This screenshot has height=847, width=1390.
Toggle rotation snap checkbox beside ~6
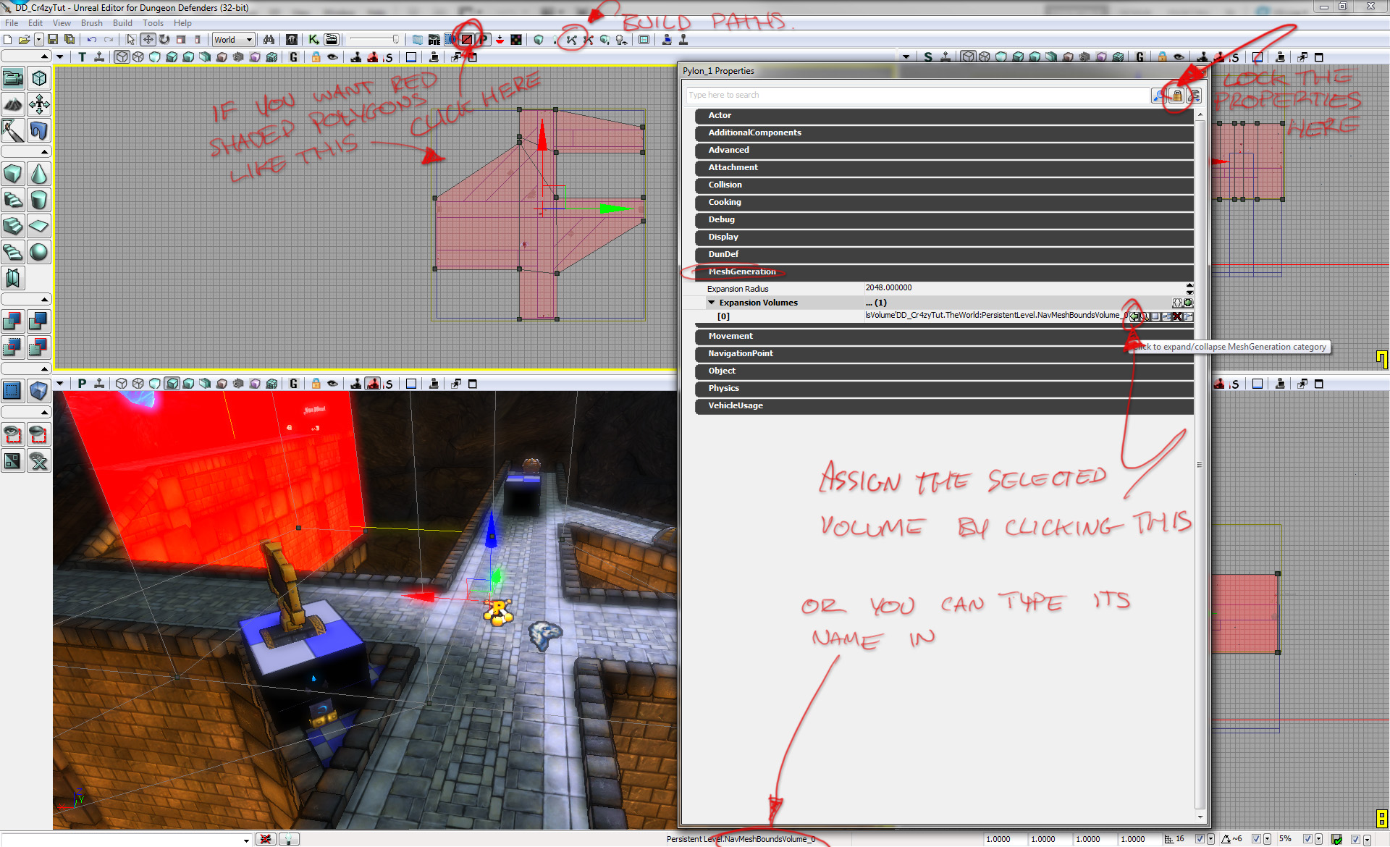point(1256,839)
